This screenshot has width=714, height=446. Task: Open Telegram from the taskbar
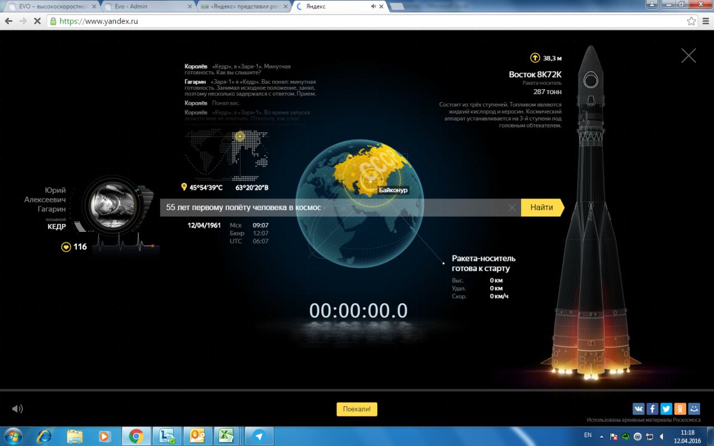coord(259,435)
